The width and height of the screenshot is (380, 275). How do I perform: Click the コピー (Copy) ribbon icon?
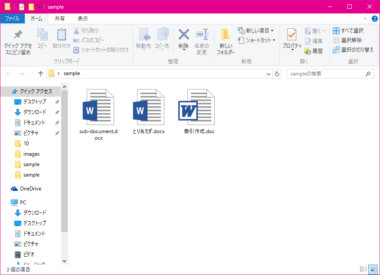(x=42, y=38)
